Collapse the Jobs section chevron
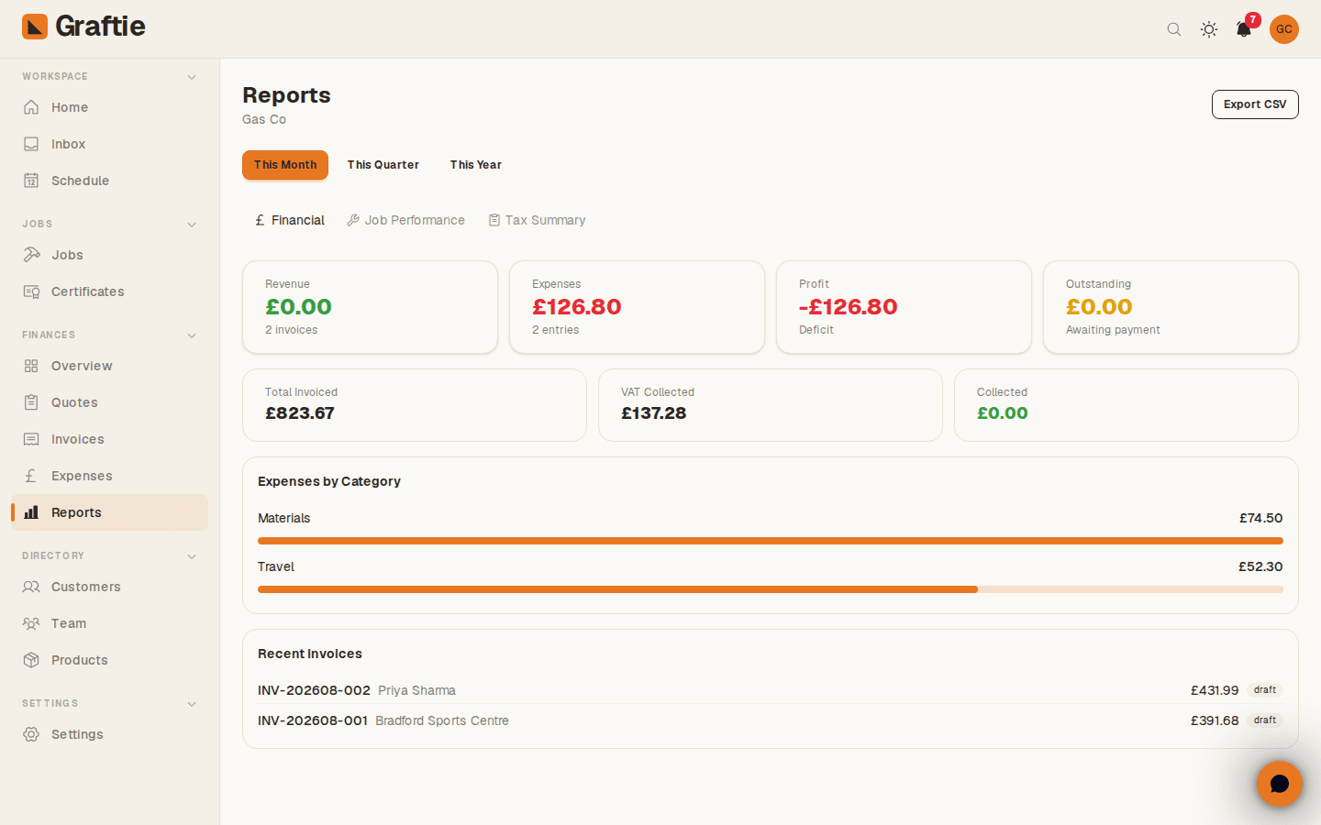The width and height of the screenshot is (1321, 825). 192,225
